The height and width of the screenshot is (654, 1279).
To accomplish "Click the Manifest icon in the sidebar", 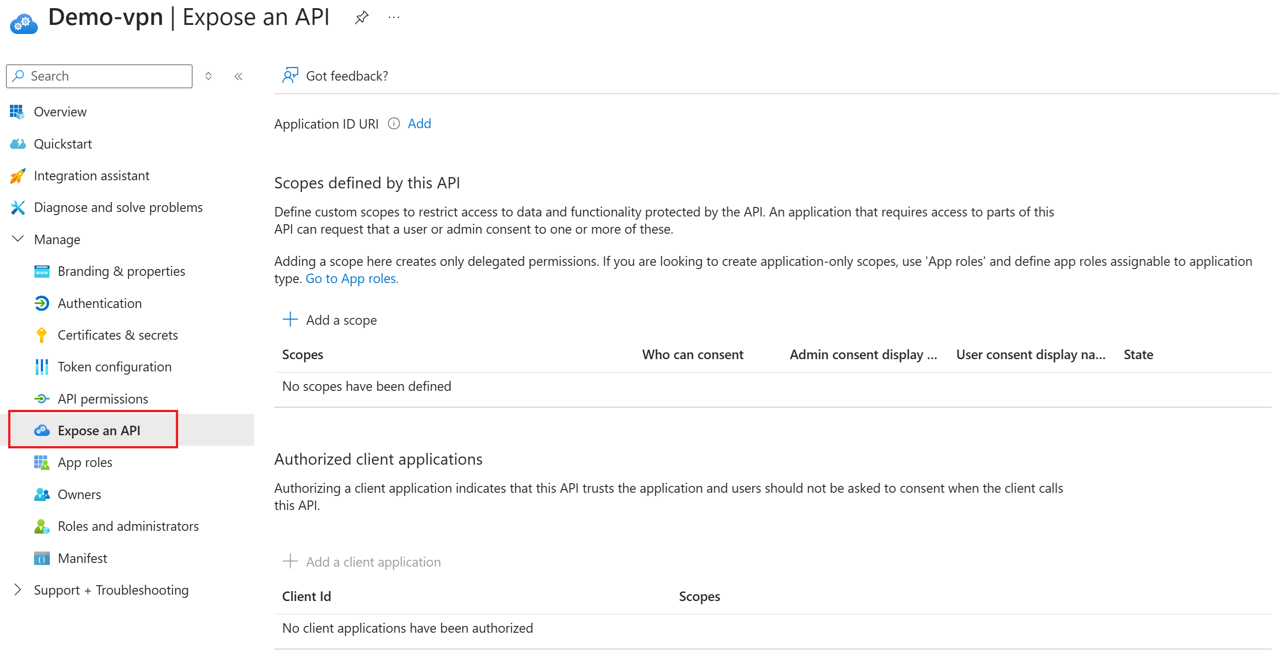I will (42, 558).
